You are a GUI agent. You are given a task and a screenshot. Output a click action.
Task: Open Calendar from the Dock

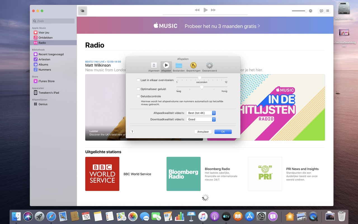(x=86, y=216)
